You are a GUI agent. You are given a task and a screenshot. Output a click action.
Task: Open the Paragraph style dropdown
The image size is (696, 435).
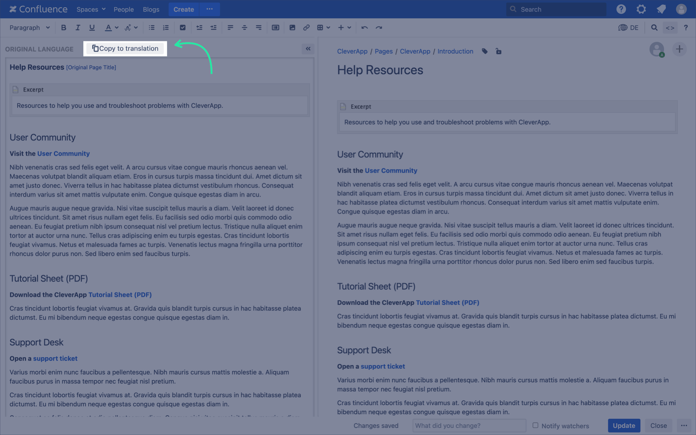29,28
